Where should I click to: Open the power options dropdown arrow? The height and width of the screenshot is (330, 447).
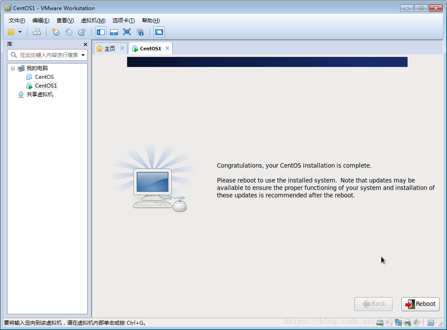pos(20,32)
